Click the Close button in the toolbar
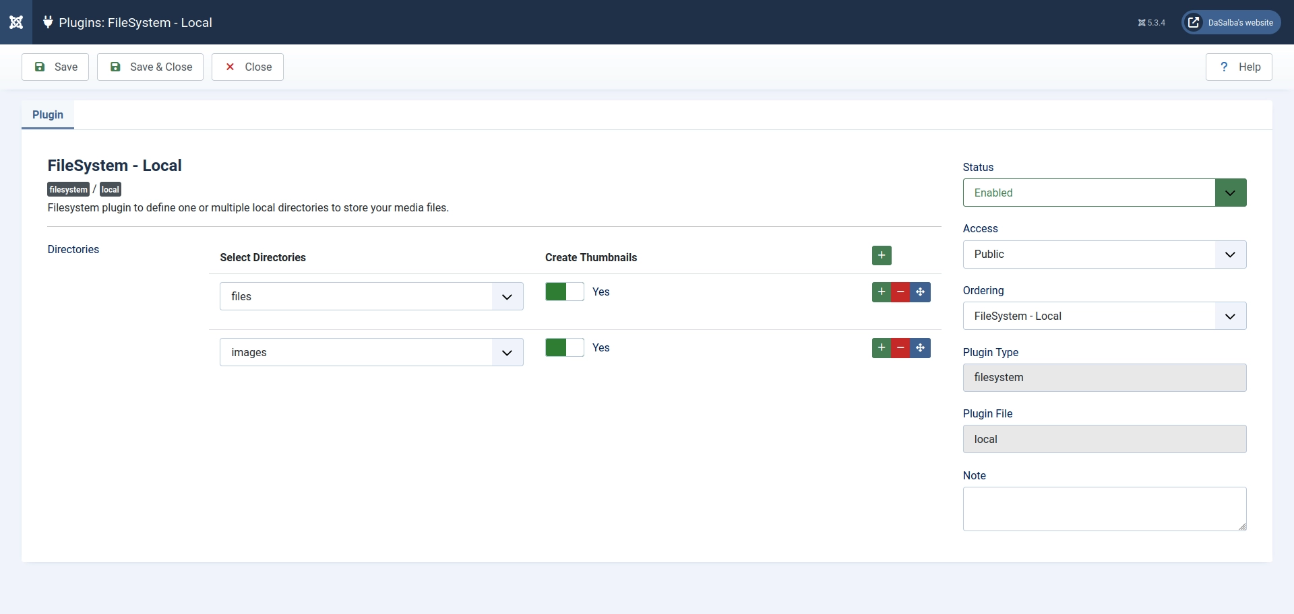1294x614 pixels. [x=247, y=67]
